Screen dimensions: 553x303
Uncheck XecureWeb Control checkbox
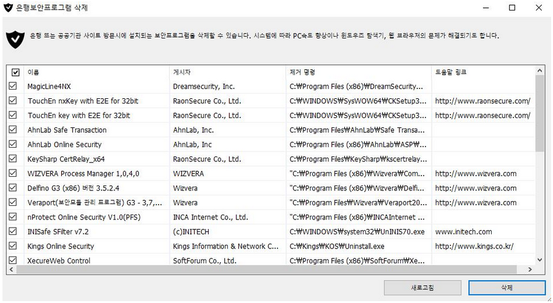coord(13,260)
